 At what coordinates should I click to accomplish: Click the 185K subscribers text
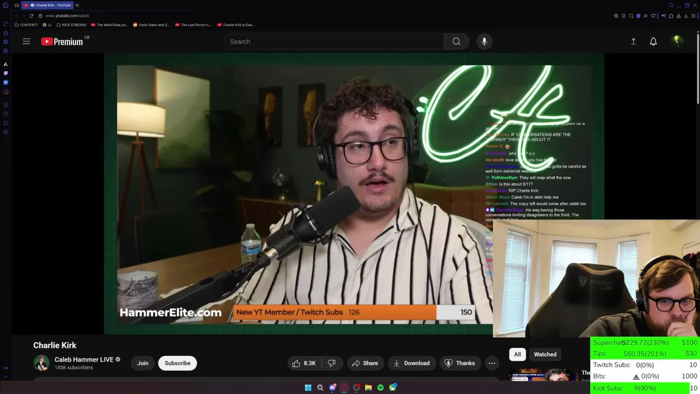point(74,368)
